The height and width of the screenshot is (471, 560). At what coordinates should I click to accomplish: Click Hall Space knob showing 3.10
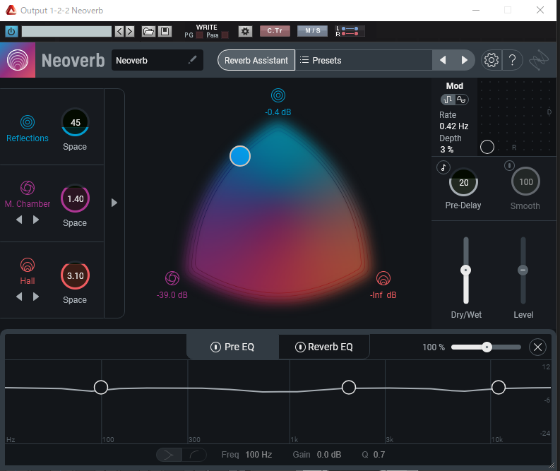(x=75, y=275)
